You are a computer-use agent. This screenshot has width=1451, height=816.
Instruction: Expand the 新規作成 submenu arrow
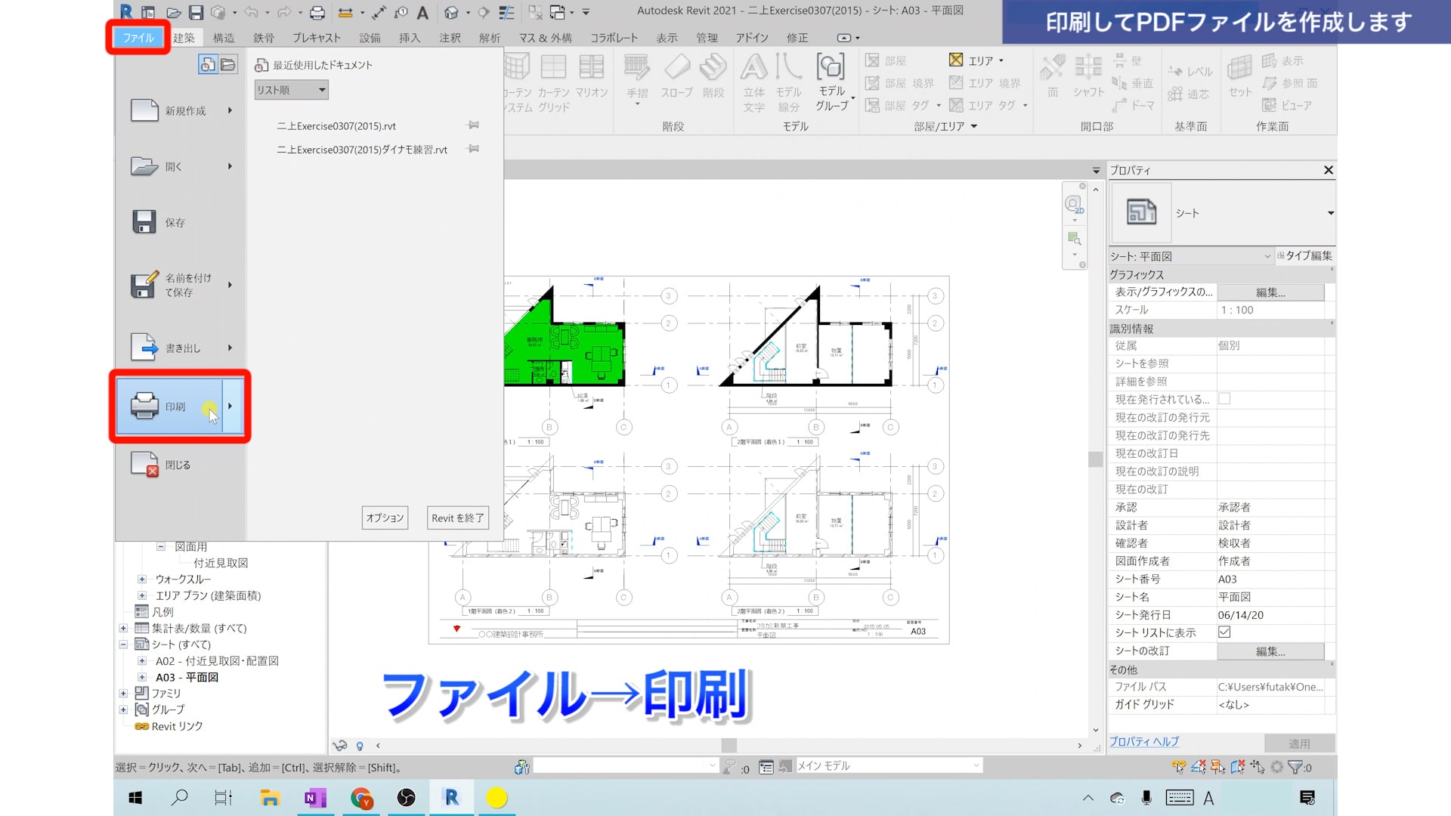tap(230, 110)
